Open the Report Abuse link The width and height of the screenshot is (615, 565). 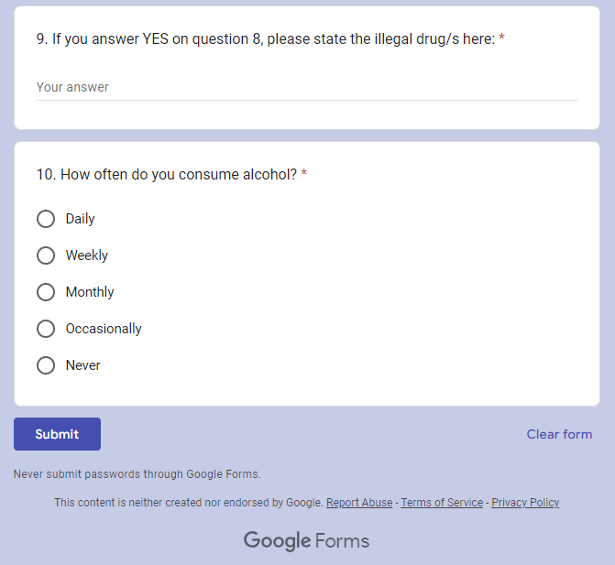pyautogui.click(x=359, y=503)
